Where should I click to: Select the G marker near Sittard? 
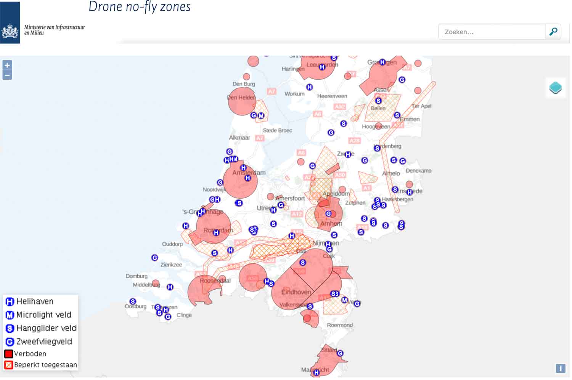click(x=340, y=353)
